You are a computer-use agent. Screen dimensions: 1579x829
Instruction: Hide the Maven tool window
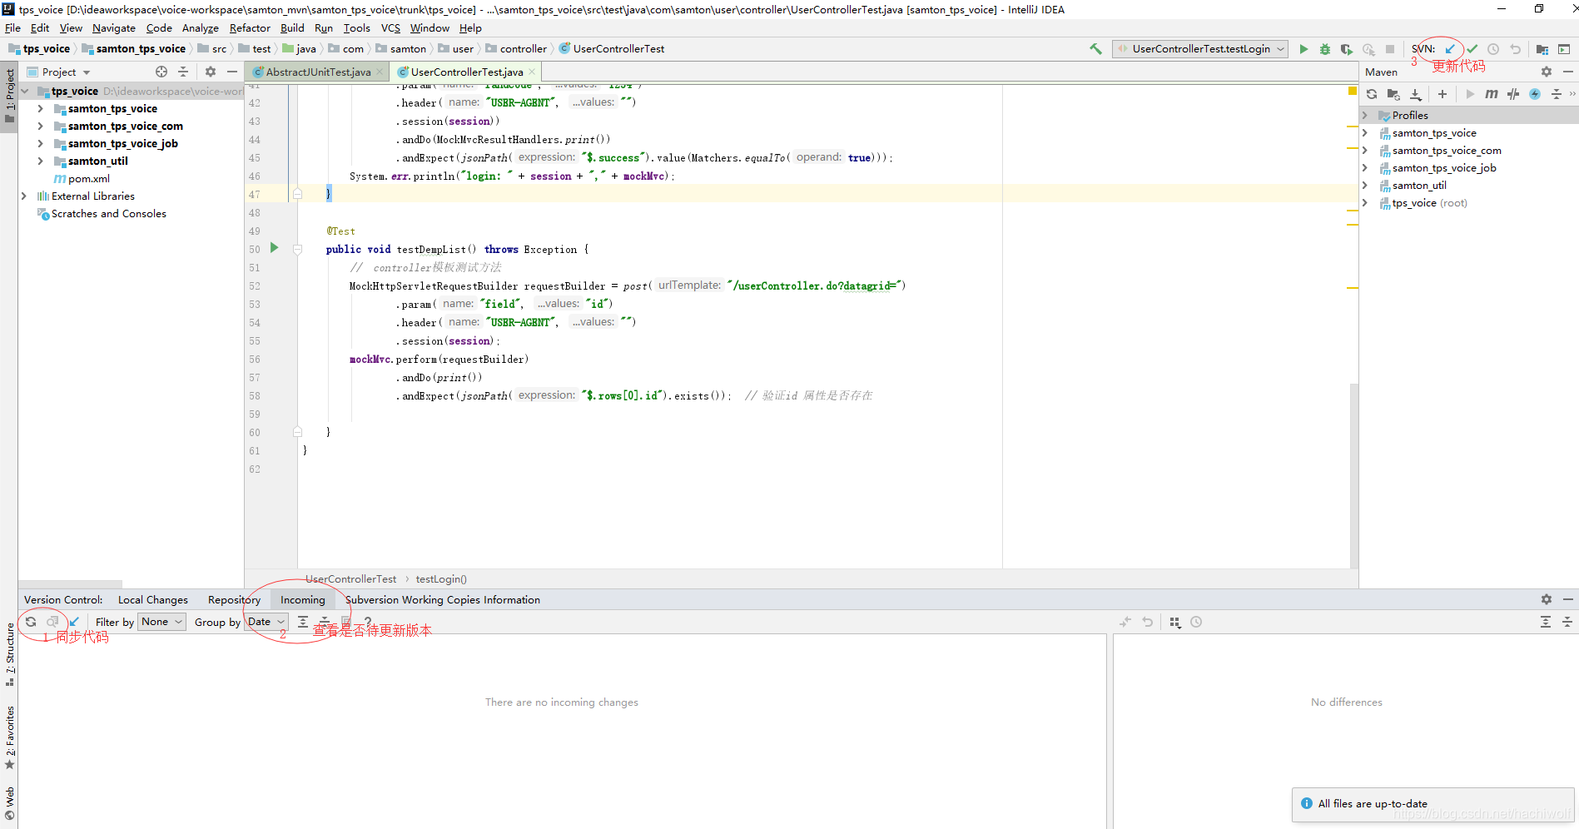tap(1568, 72)
